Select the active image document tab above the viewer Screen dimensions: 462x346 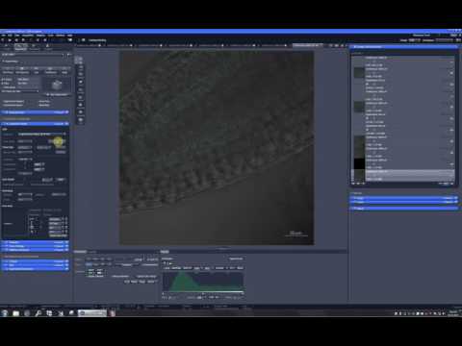307,45
